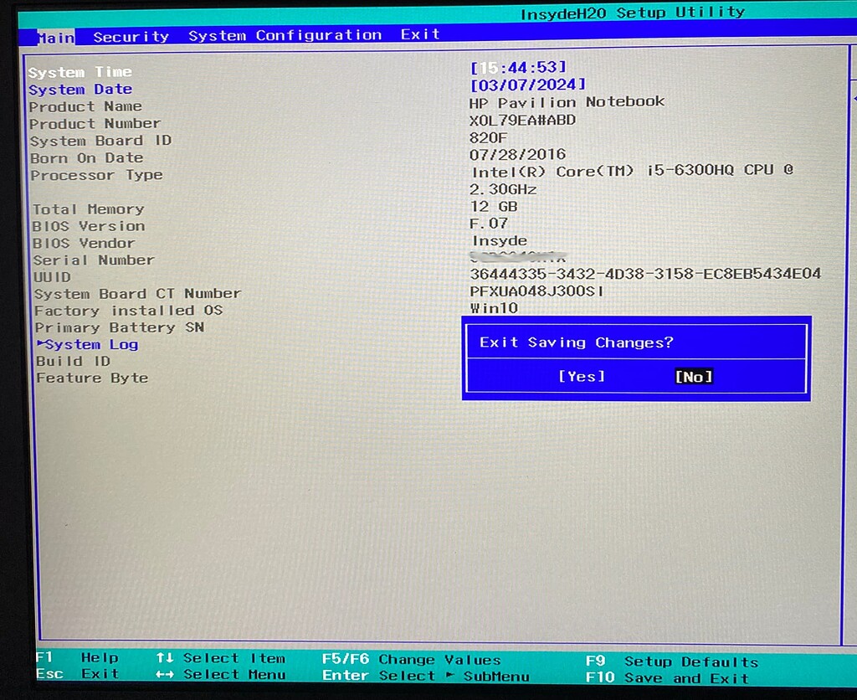Click the PFXUA048J300SI CT number value
The width and height of the screenshot is (857, 700).
tap(536, 291)
